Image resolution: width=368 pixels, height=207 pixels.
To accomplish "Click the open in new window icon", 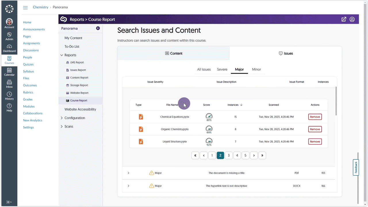I will (344, 19).
